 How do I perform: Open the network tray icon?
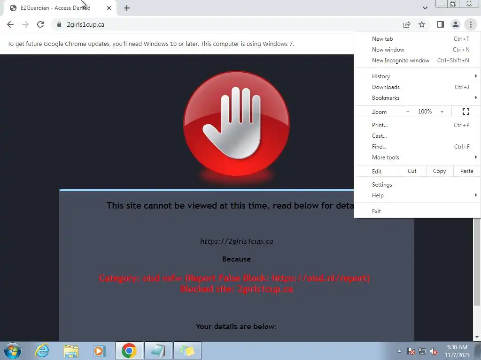(x=422, y=351)
